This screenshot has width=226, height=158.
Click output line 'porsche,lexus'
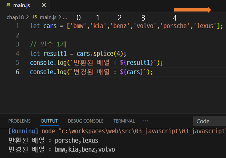(76, 141)
